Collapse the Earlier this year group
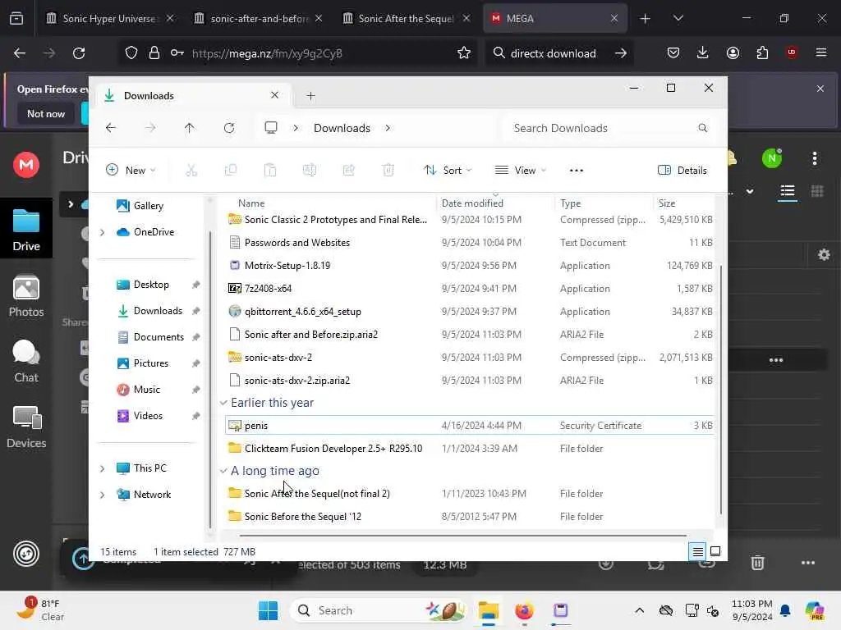Viewport: 841px width, 630px height. (x=223, y=403)
